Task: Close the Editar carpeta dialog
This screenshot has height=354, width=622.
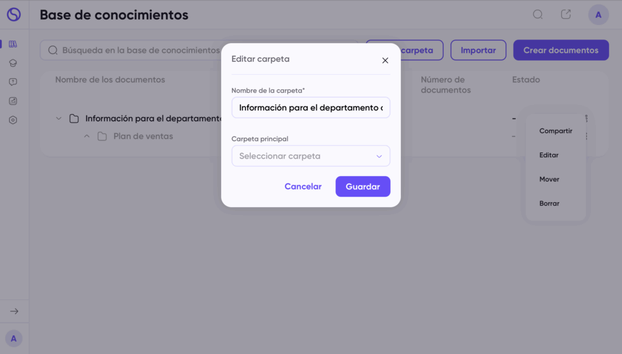Action: tap(384, 60)
